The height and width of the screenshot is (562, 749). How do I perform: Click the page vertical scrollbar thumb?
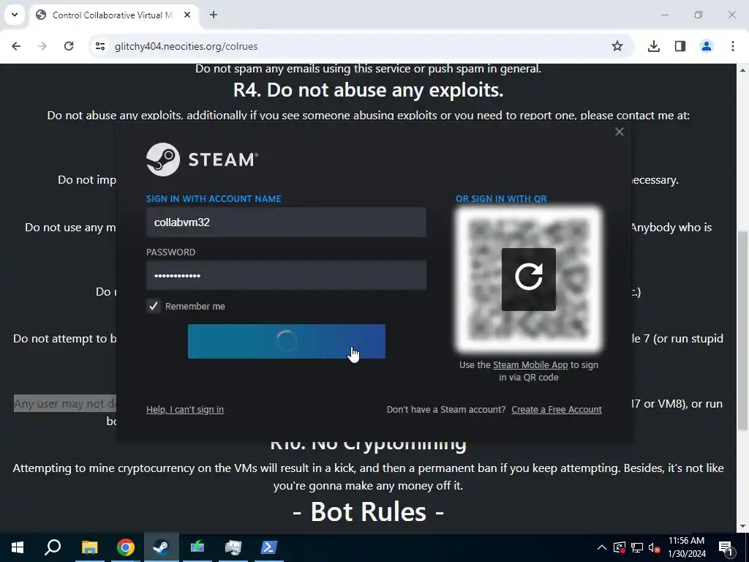(743, 330)
